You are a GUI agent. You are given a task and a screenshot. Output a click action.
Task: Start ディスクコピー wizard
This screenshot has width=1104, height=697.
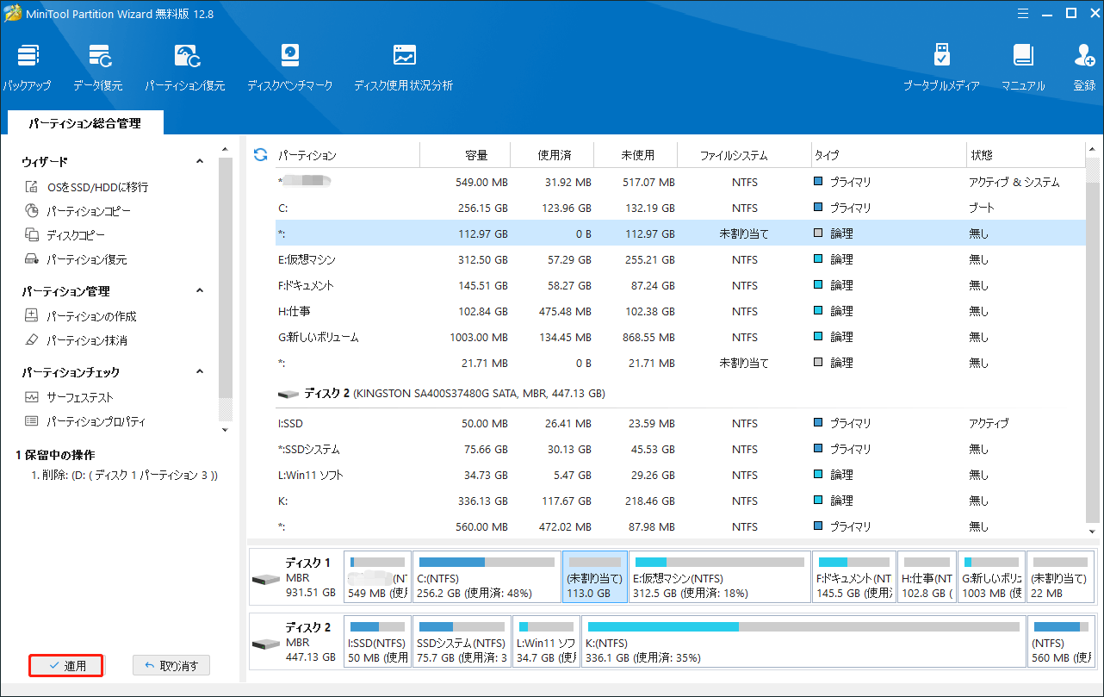pyautogui.click(x=65, y=235)
